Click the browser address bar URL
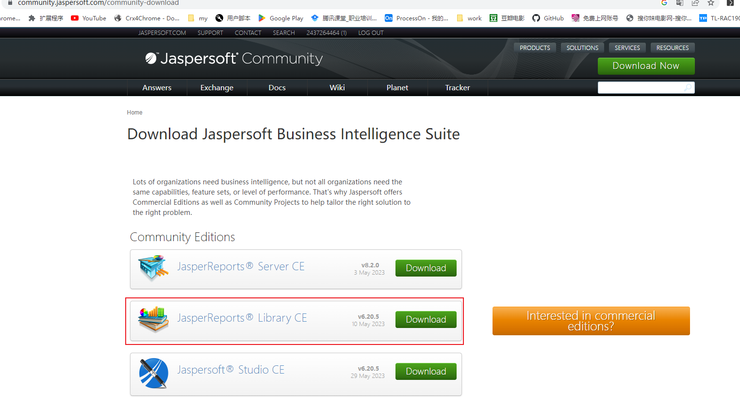 (x=99, y=3)
